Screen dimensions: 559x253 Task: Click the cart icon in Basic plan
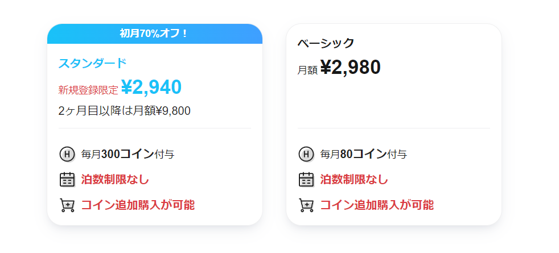[306, 205]
